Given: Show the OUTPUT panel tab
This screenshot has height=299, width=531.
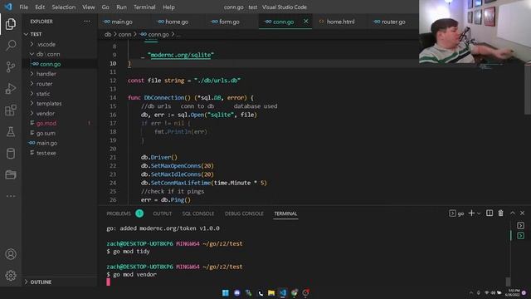Looking at the screenshot, I should [163, 213].
